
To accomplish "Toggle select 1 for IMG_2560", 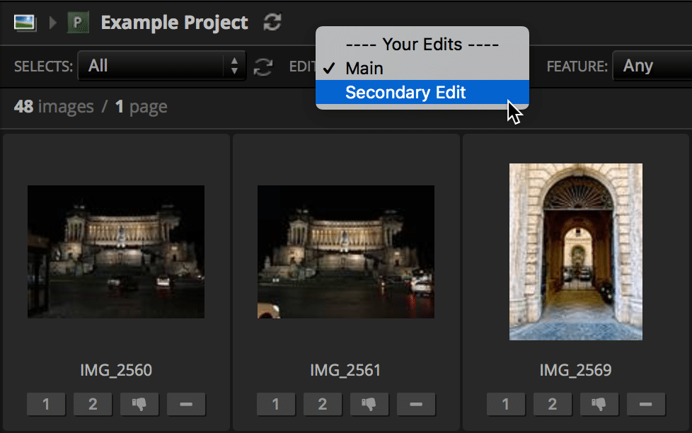I will click(46, 405).
